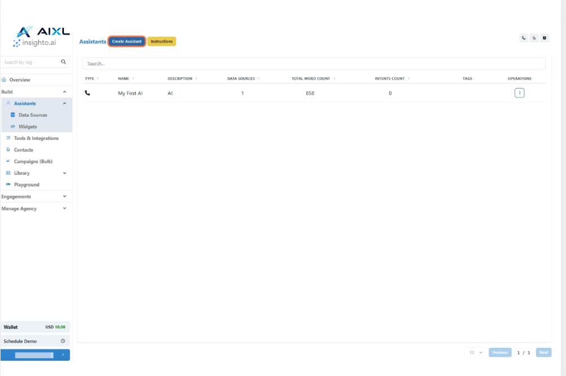Open the rows-per-page dropdown showing 10

(474, 352)
